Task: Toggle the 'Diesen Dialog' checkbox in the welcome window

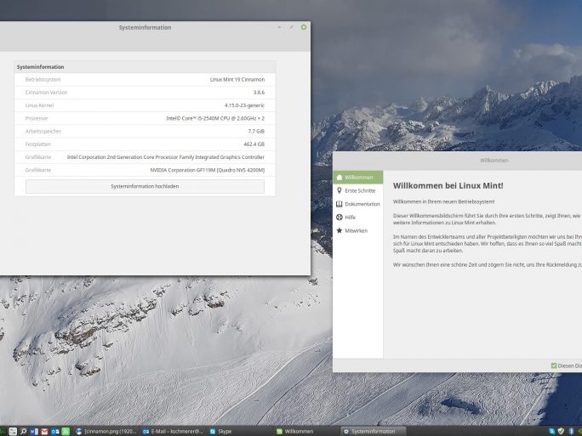Action: click(x=554, y=365)
